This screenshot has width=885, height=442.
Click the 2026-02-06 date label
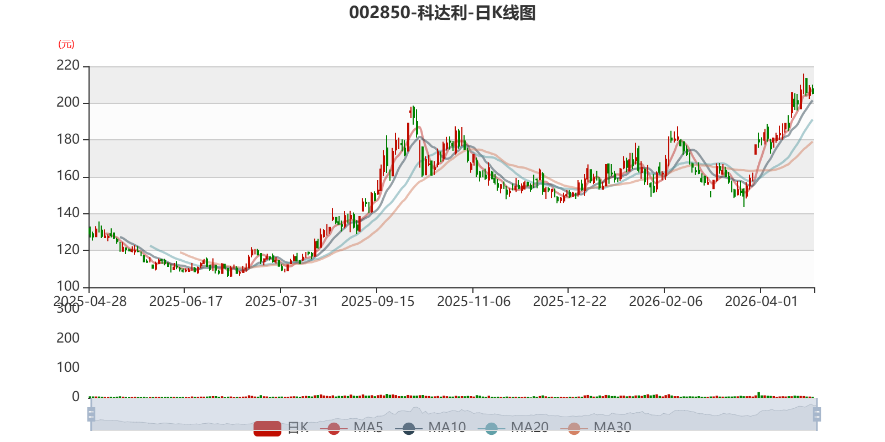tap(665, 302)
